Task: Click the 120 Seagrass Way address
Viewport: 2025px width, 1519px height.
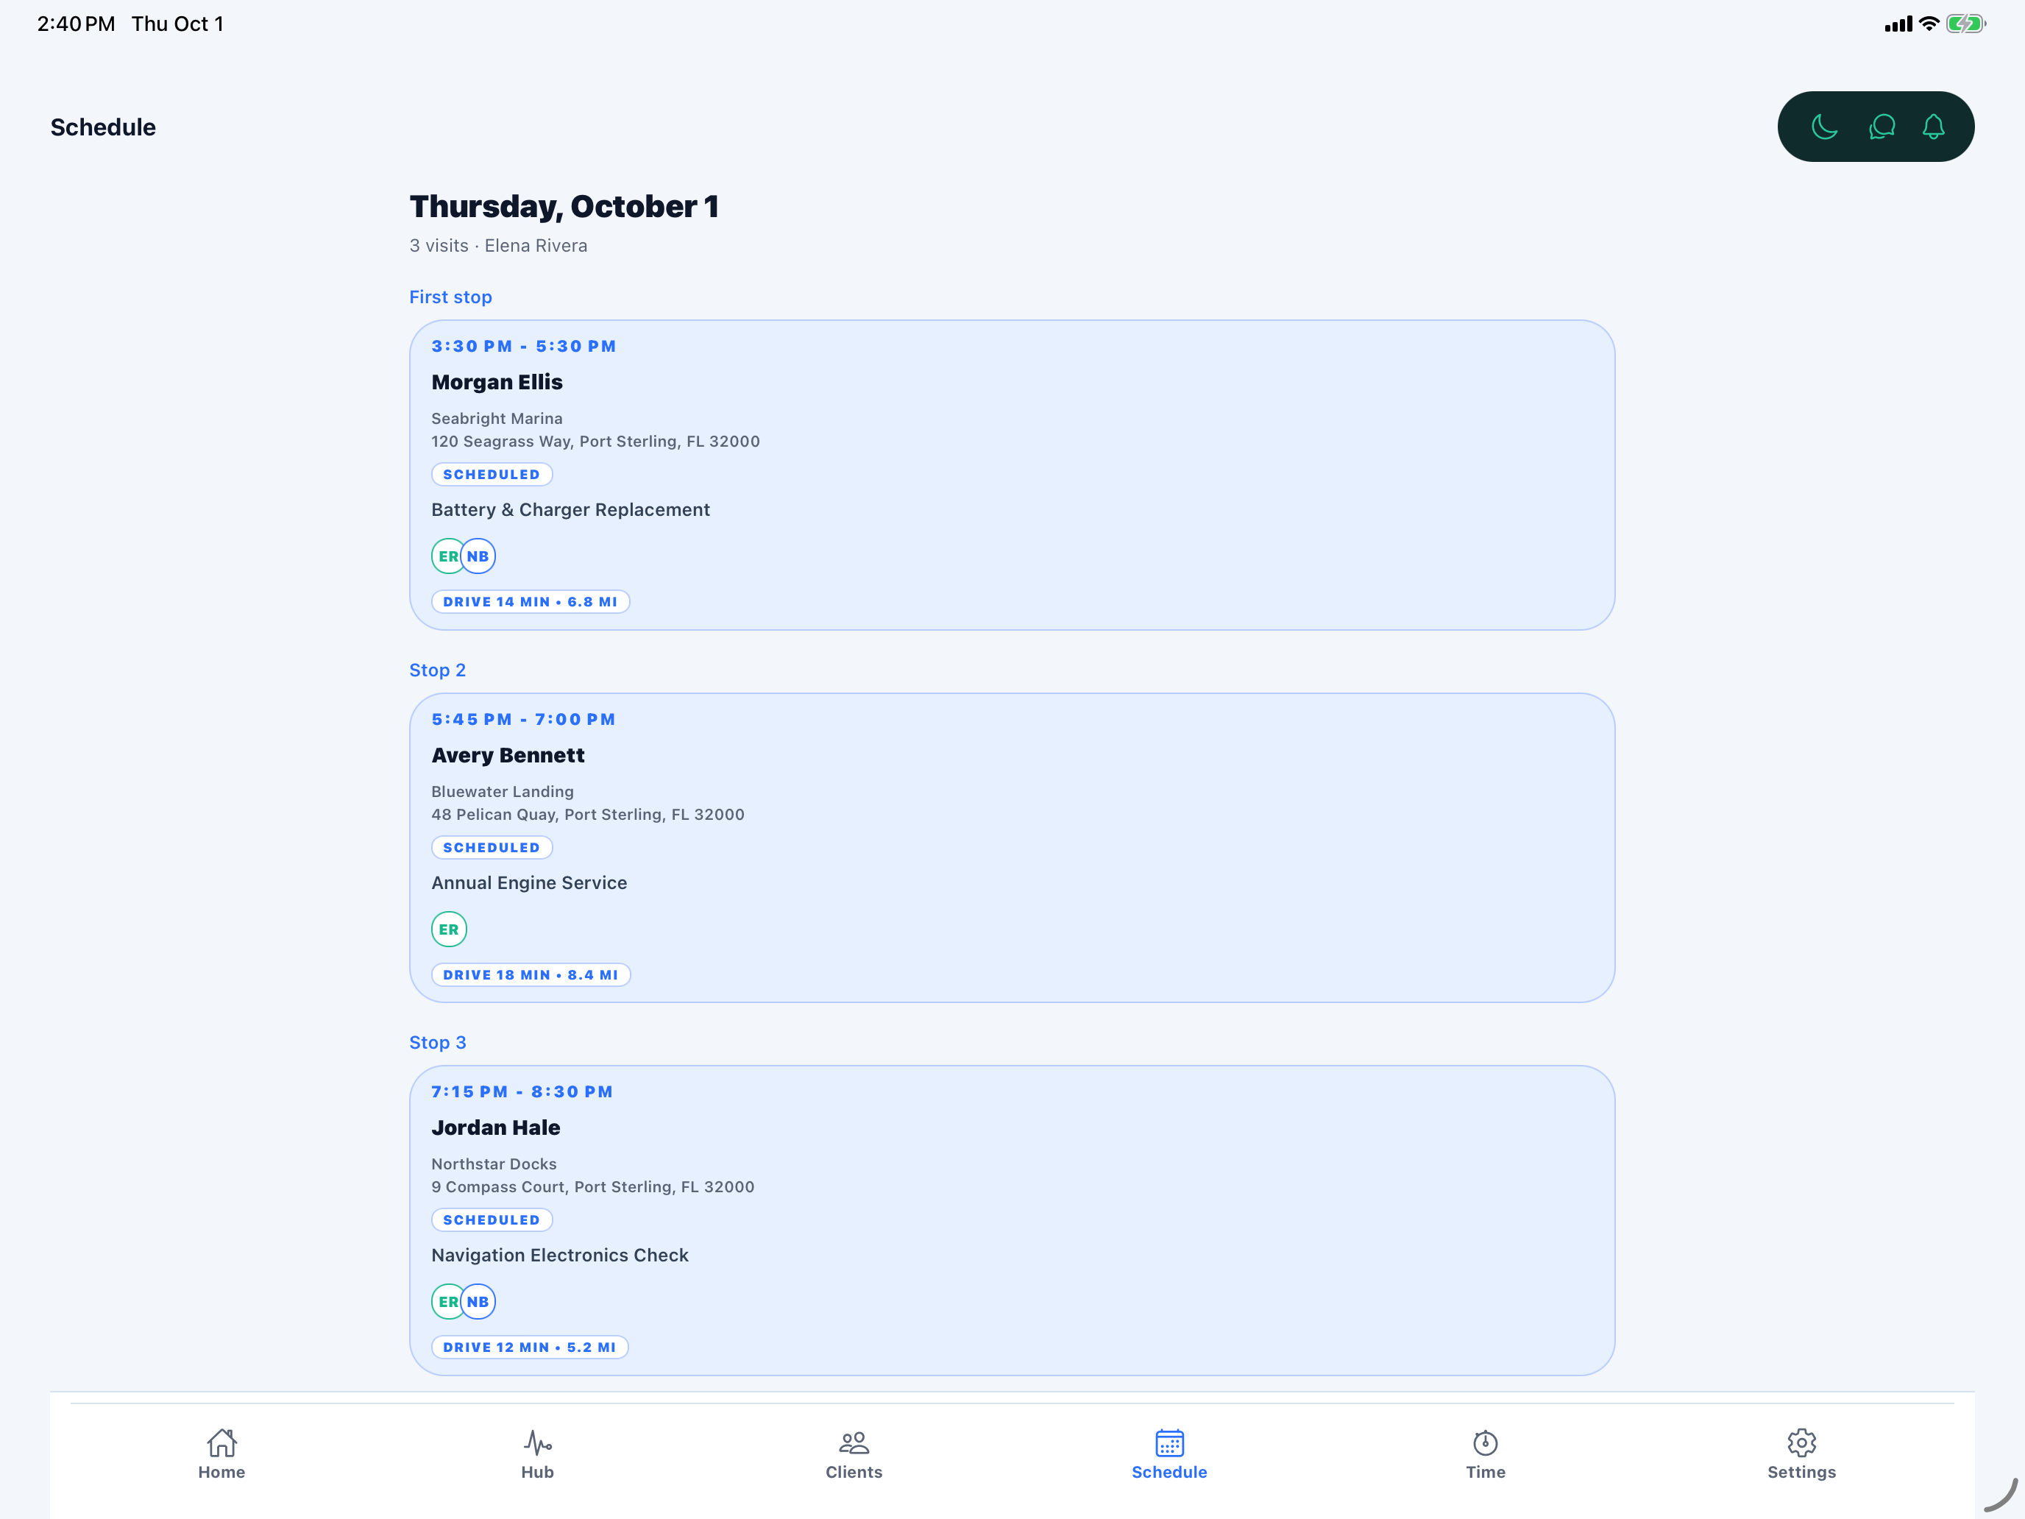Action: 595,442
